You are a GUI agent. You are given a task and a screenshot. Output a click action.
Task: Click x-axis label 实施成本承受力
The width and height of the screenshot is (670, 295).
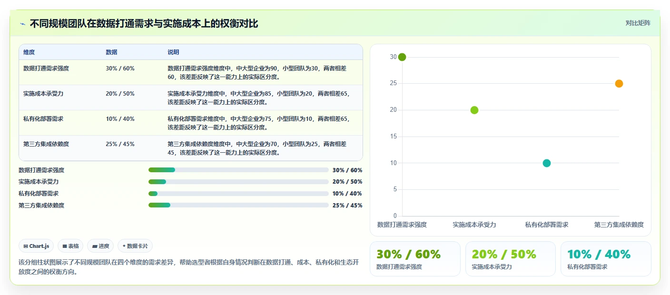tap(474, 225)
